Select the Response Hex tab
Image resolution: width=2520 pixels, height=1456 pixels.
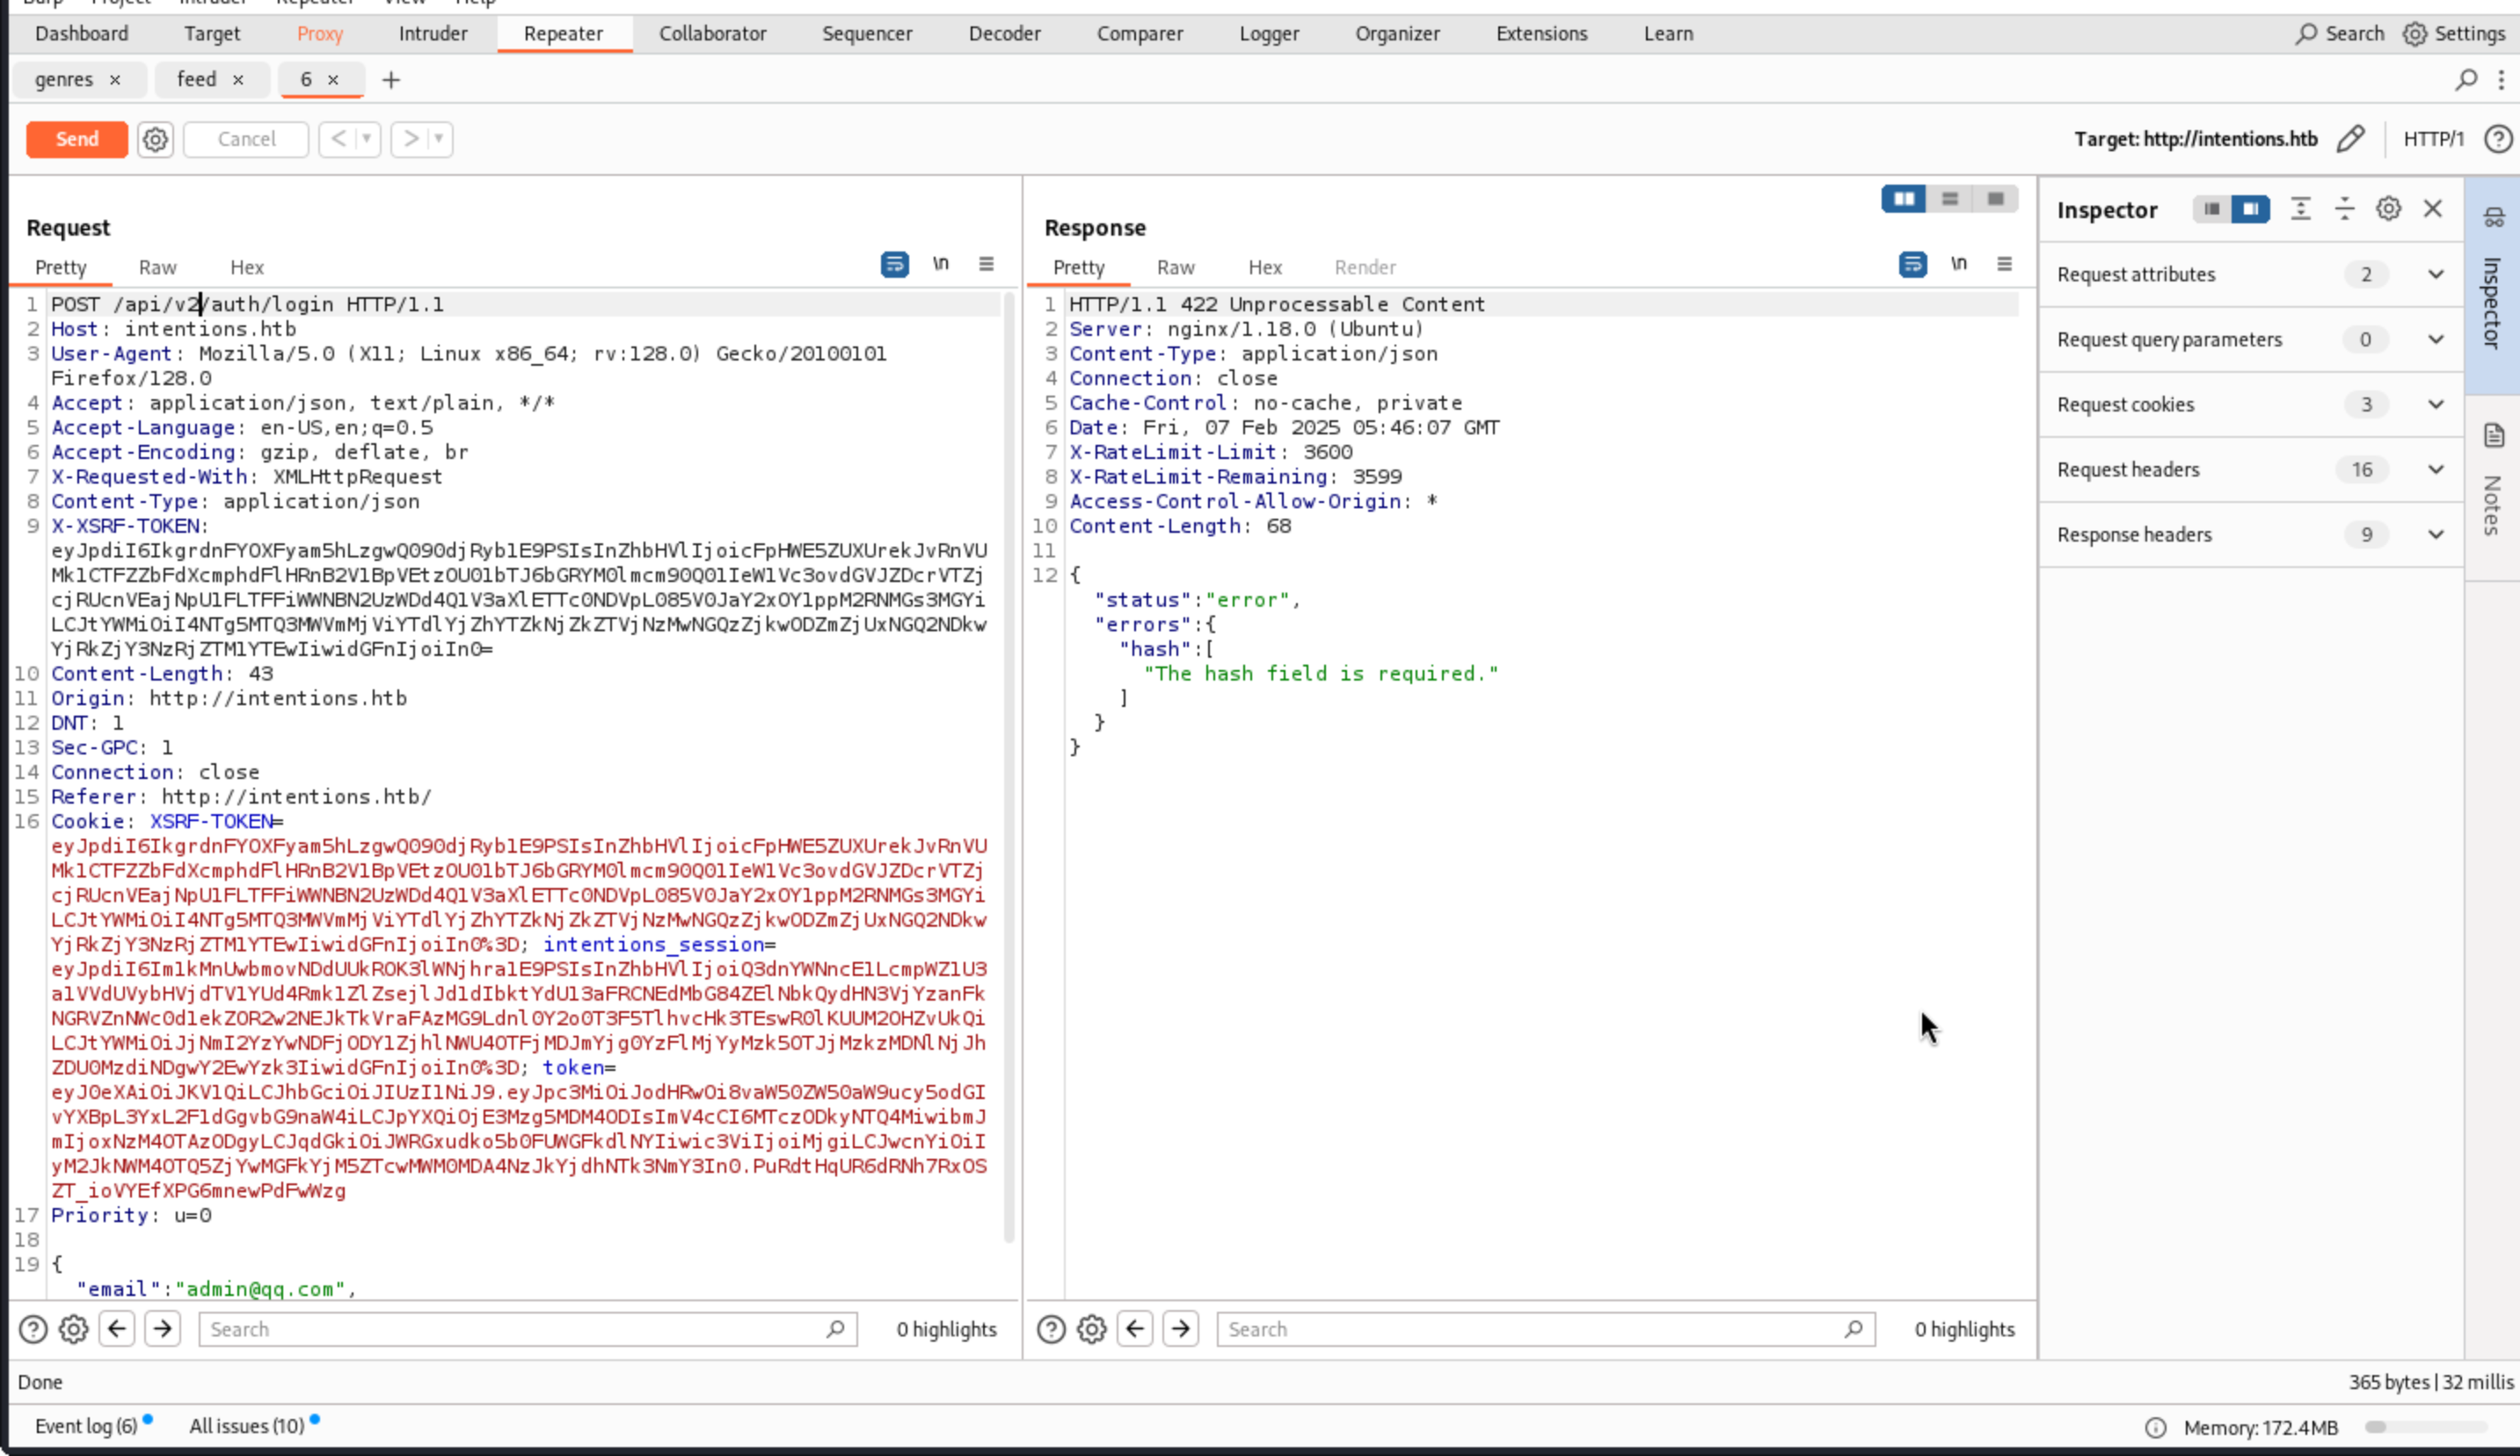pos(1264,268)
